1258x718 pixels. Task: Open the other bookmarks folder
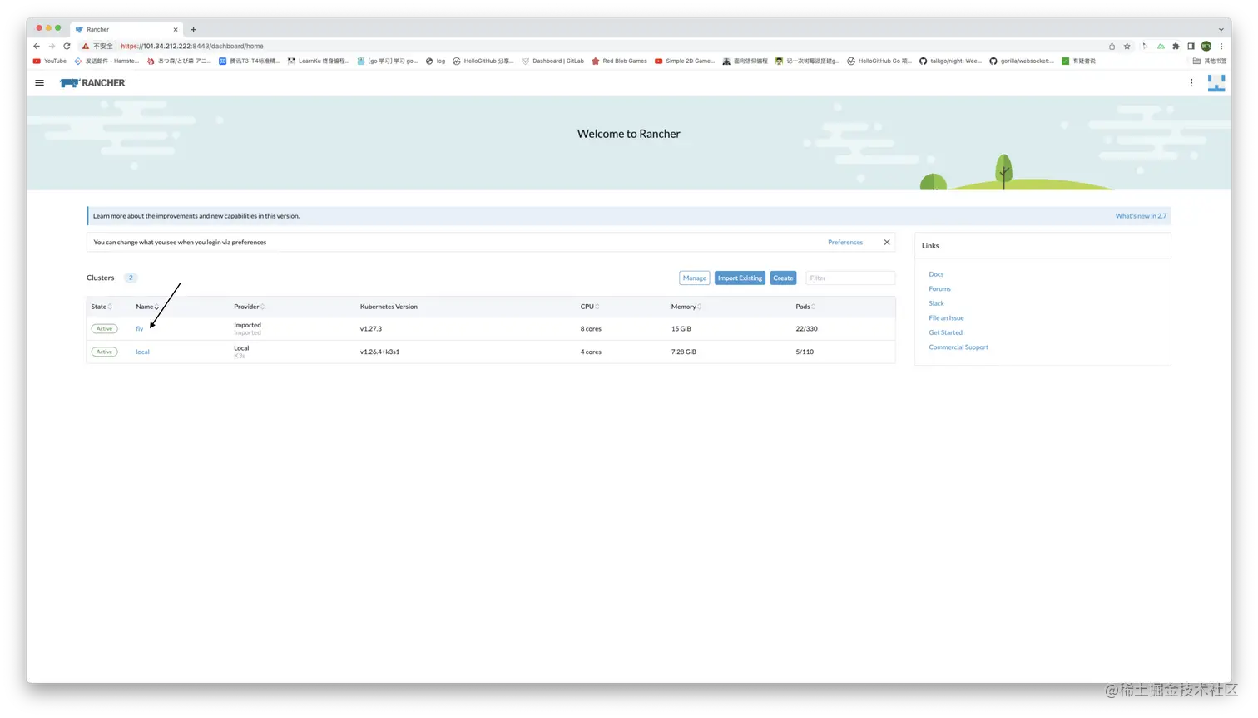tap(1210, 61)
